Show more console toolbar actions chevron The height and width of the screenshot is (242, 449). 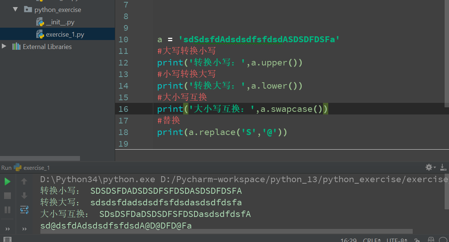tap(24, 229)
